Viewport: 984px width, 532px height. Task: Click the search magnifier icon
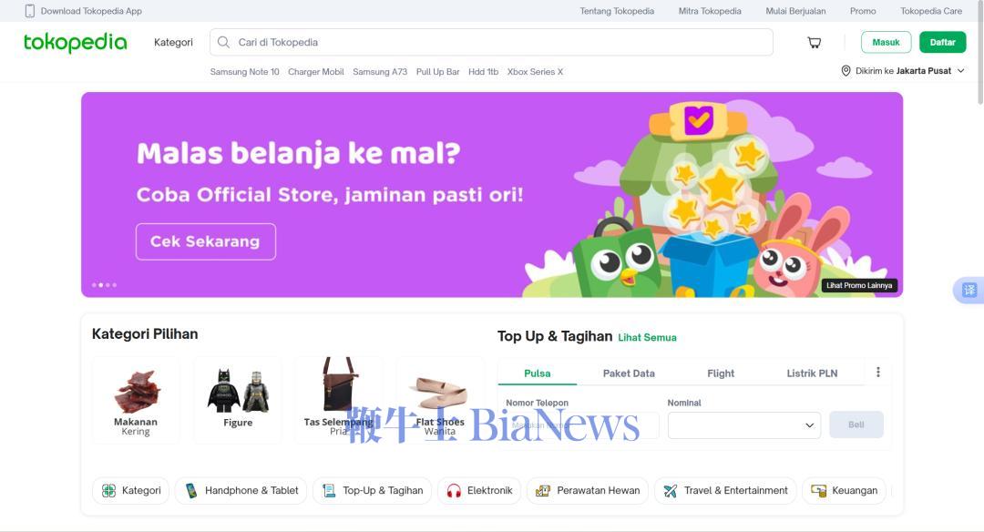pyautogui.click(x=223, y=42)
